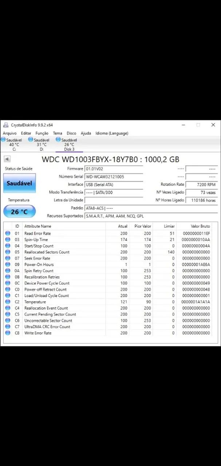This screenshot has height=466, width=221.
Task: Click the status icon for Recalibration Retries
Action: [x=8, y=277]
